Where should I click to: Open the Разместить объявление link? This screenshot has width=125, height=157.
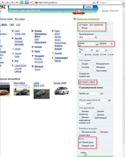point(88,19)
